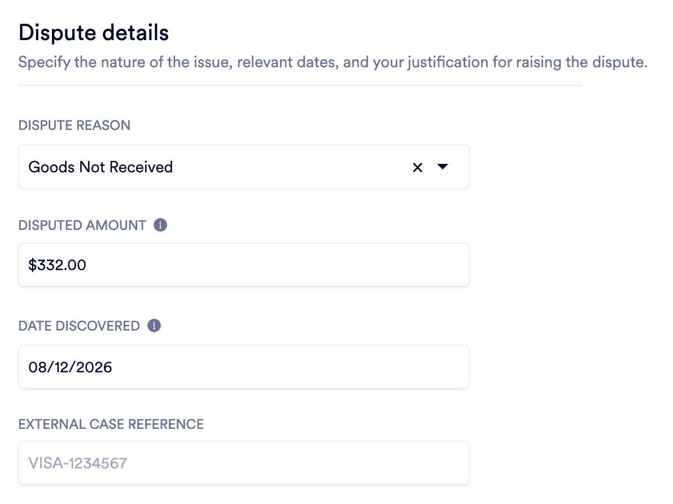
Task: Click the VISA-1234567 placeholder text
Action: pyautogui.click(x=78, y=463)
